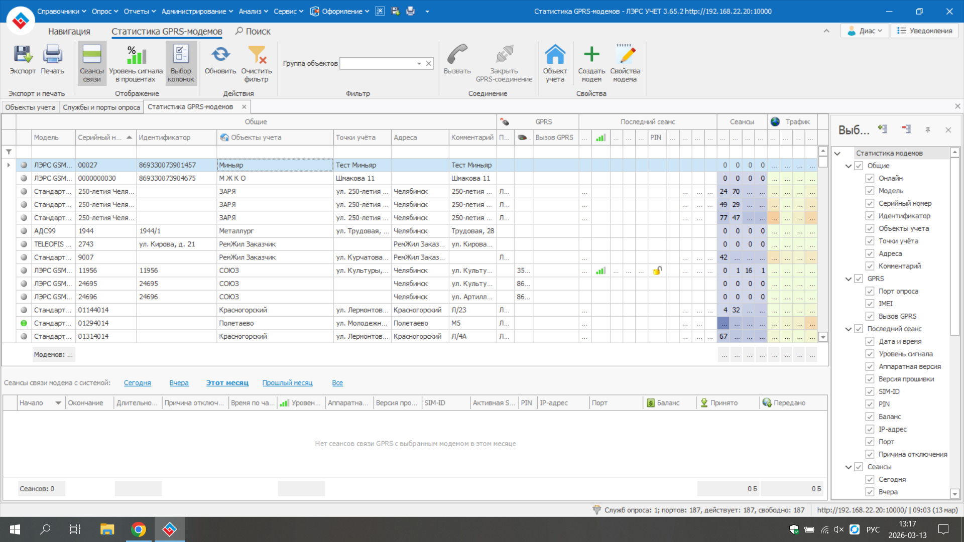Screen dimensions: 964x542
Task: Click the Прошлый месяц link
Action: point(287,383)
